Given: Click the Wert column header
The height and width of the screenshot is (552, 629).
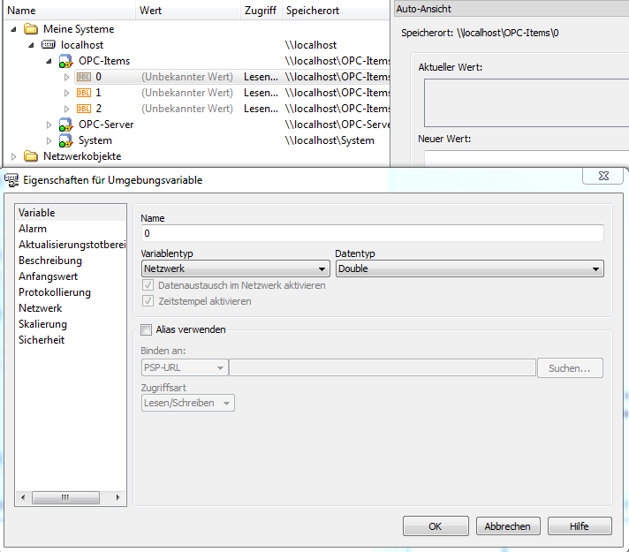Looking at the screenshot, I should (188, 11).
